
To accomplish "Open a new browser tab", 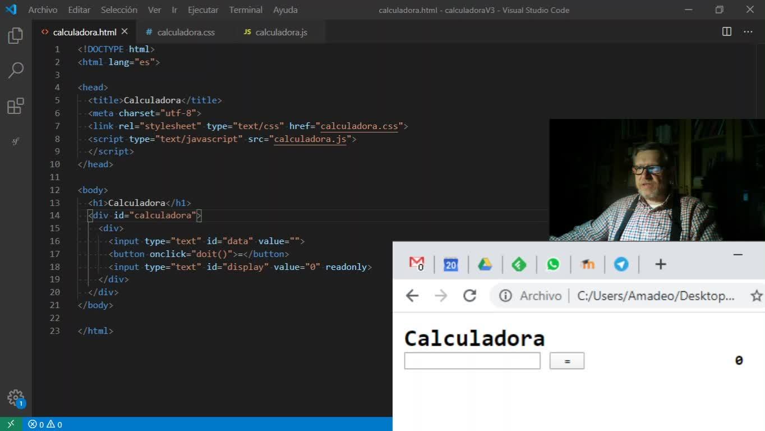I will coord(661,264).
